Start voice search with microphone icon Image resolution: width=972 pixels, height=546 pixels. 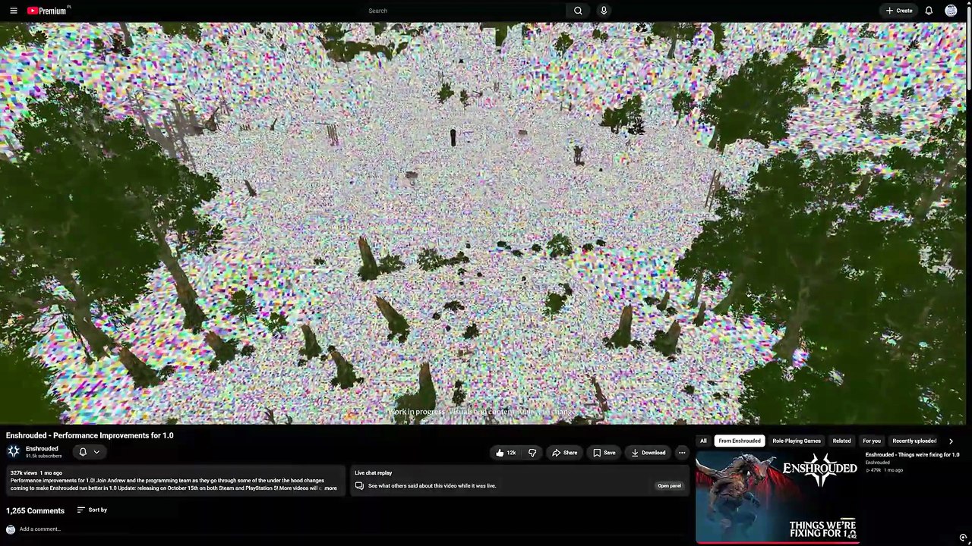pyautogui.click(x=604, y=11)
